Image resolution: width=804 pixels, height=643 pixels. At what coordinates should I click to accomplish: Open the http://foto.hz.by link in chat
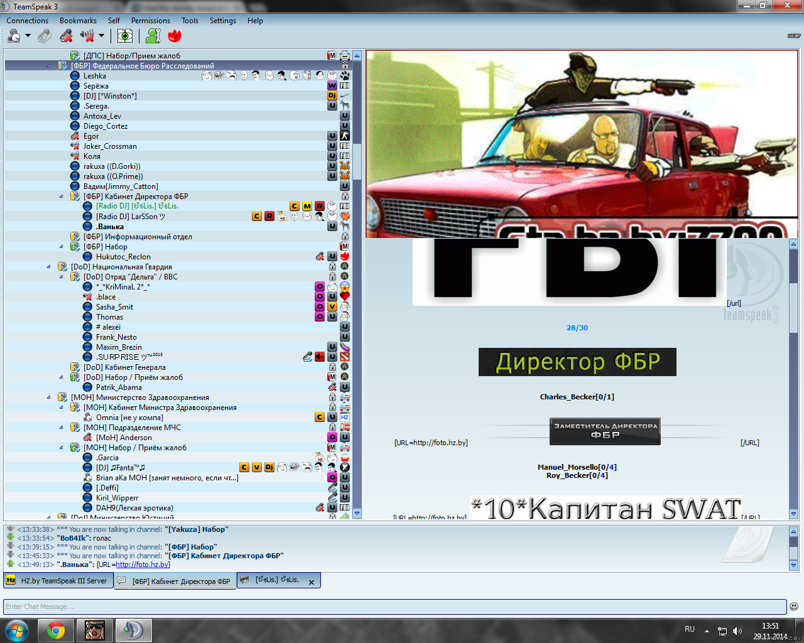coord(141,565)
